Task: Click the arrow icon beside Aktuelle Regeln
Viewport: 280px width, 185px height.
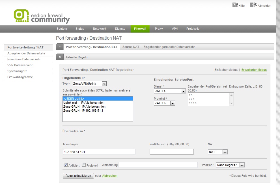Action: point(60,57)
